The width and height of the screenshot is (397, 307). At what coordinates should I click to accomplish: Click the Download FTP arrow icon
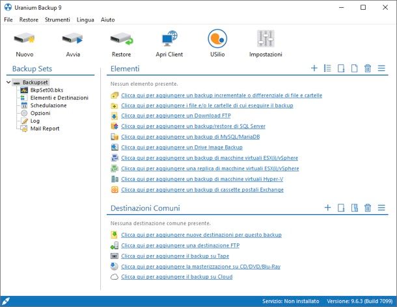(115, 116)
